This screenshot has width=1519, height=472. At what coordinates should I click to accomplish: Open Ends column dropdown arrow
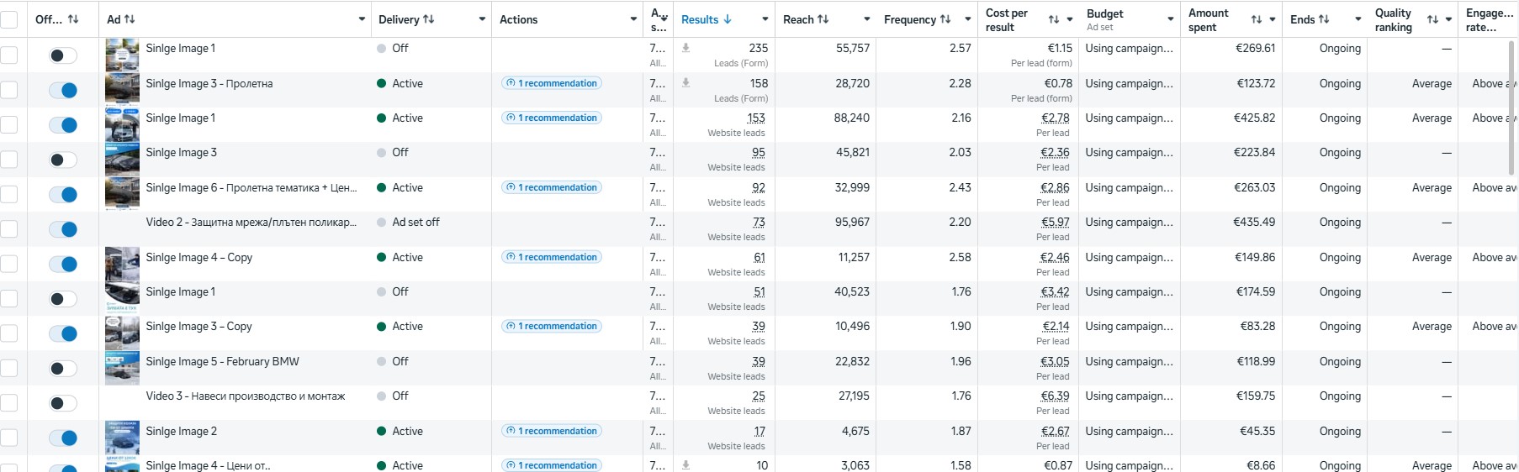click(x=1358, y=19)
